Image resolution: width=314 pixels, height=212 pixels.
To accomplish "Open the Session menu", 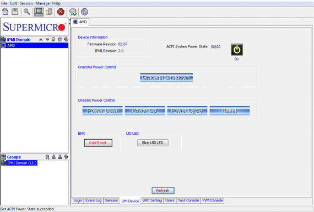I will point(26,3).
